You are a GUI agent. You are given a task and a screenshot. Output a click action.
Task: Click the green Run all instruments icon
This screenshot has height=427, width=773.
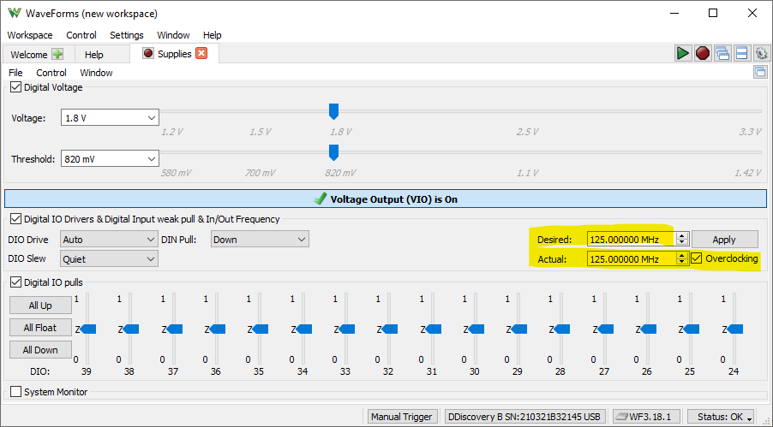[682, 53]
